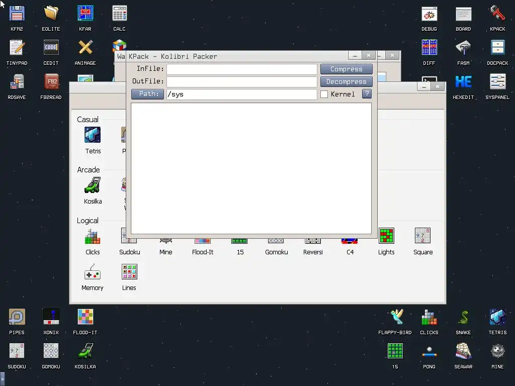Select Flood-It label in games window
515x386 pixels.
tap(203, 252)
